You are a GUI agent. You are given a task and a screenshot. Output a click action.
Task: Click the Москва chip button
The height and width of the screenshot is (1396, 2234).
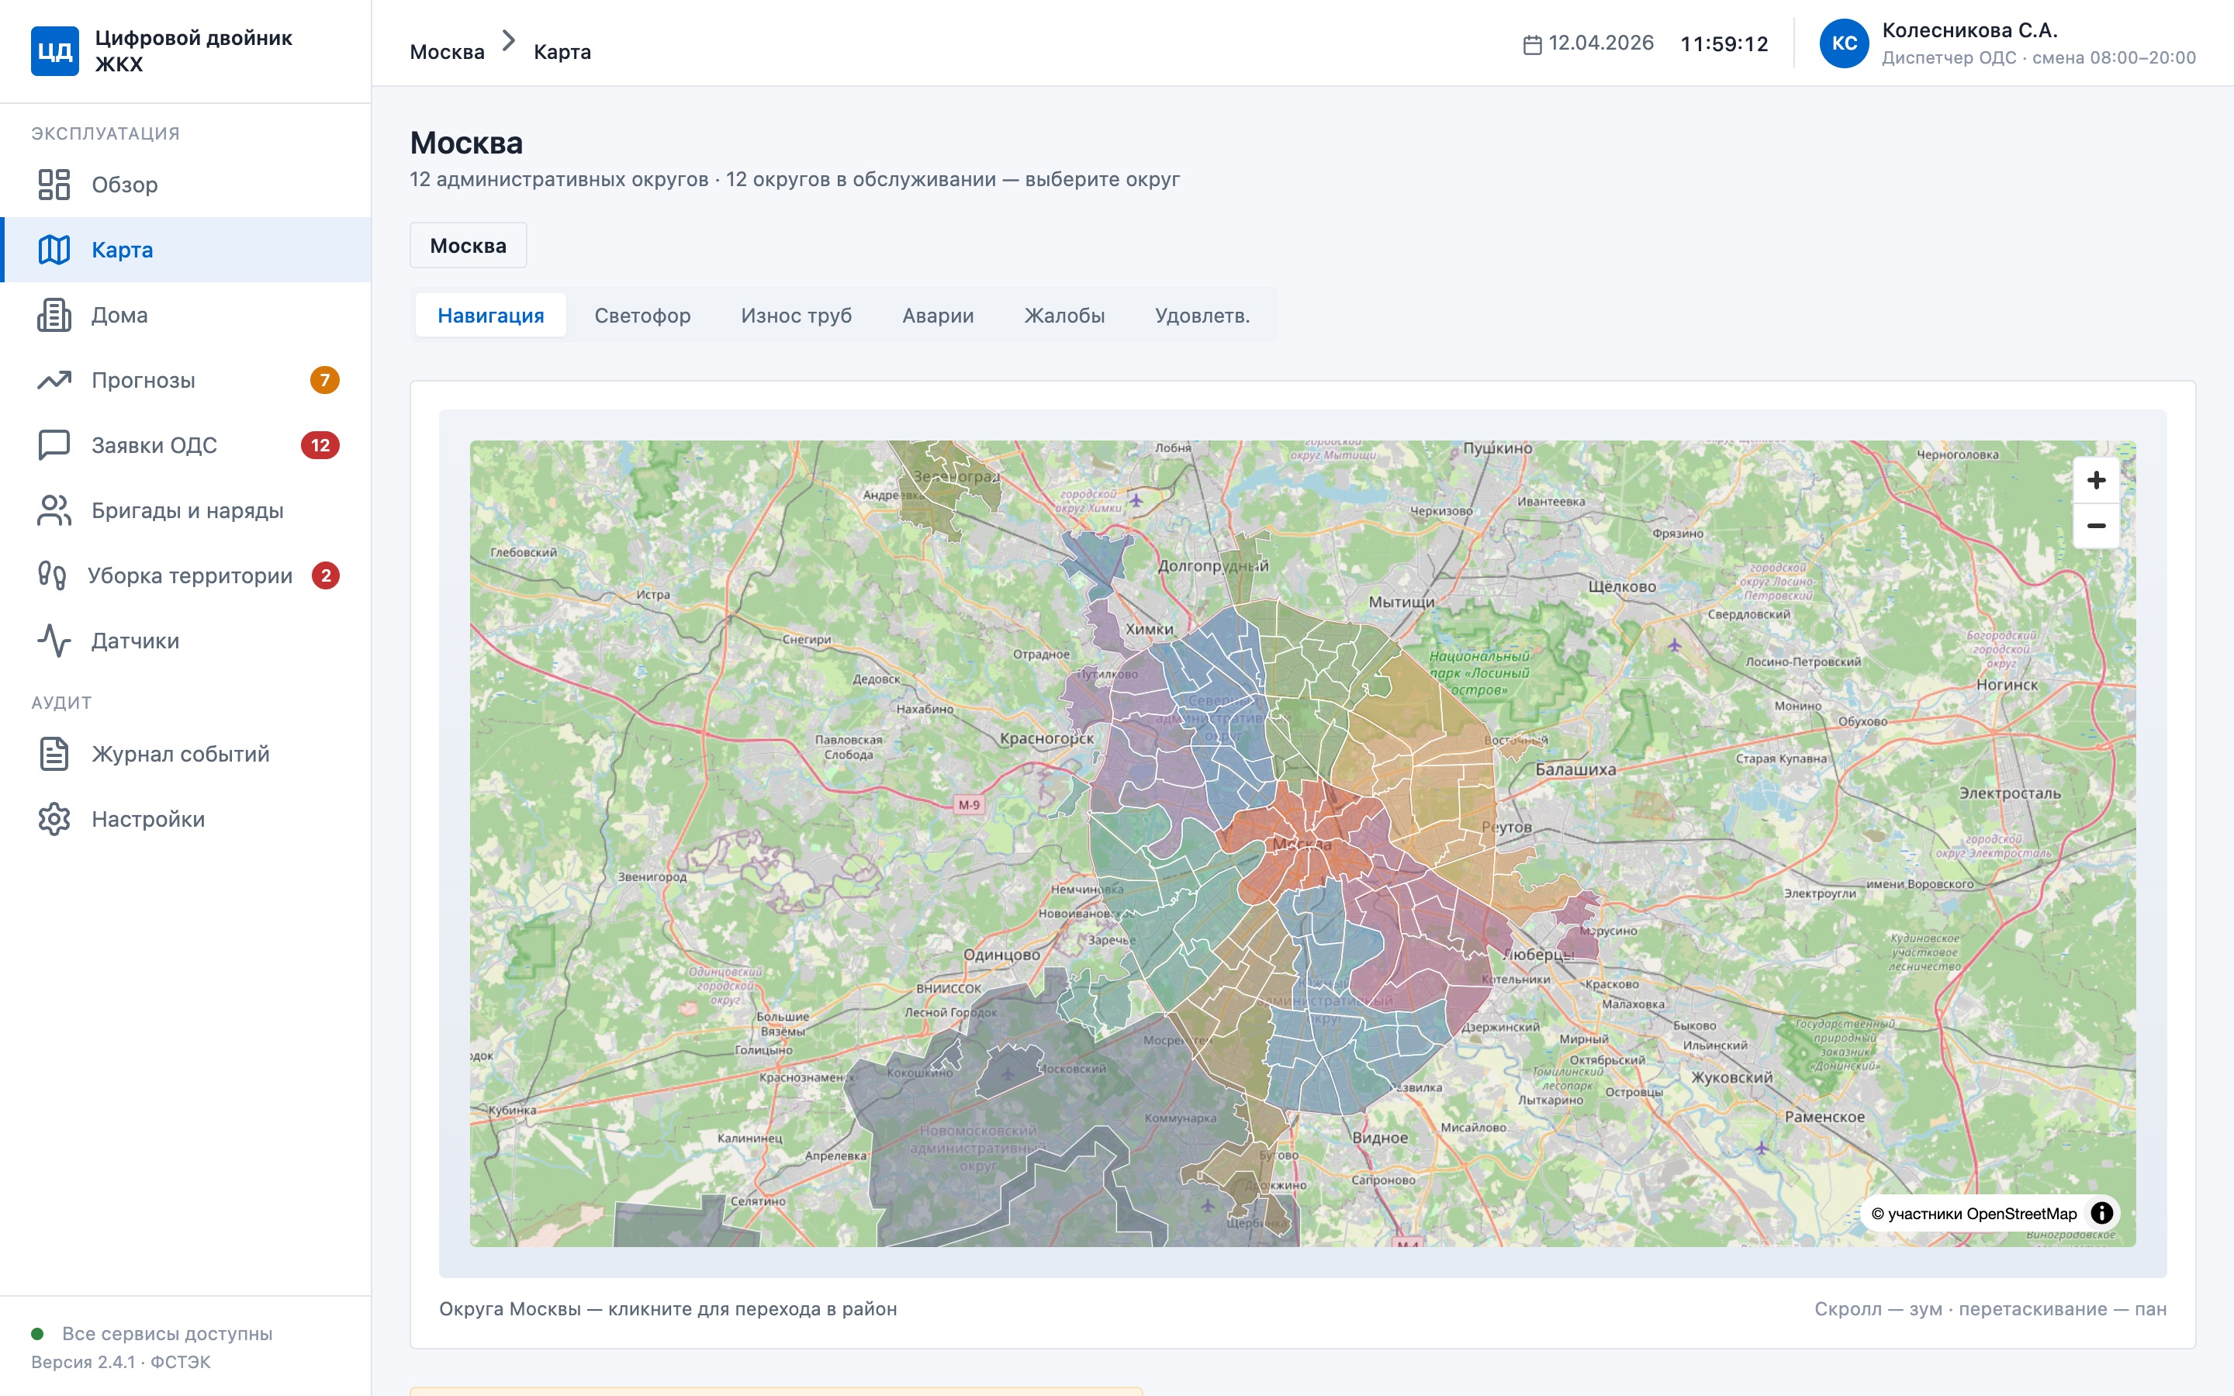468,246
